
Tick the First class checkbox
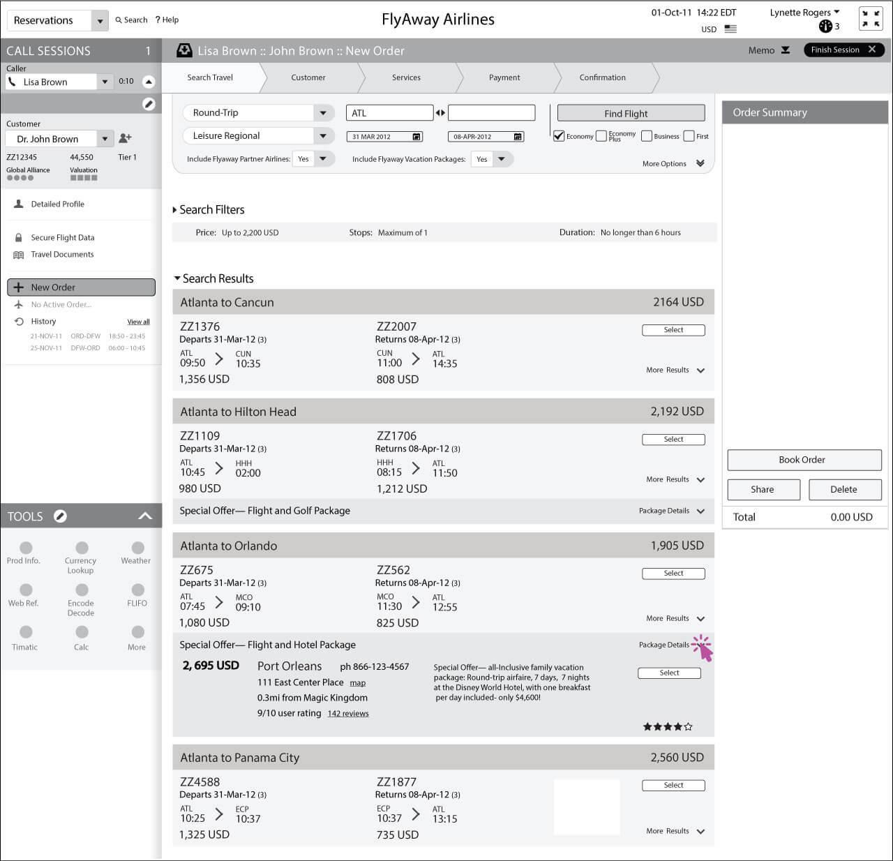(x=689, y=136)
